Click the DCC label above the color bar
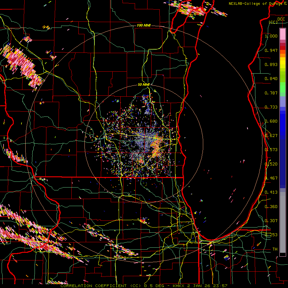The width and height of the screenshot is (288, 288). point(281,19)
